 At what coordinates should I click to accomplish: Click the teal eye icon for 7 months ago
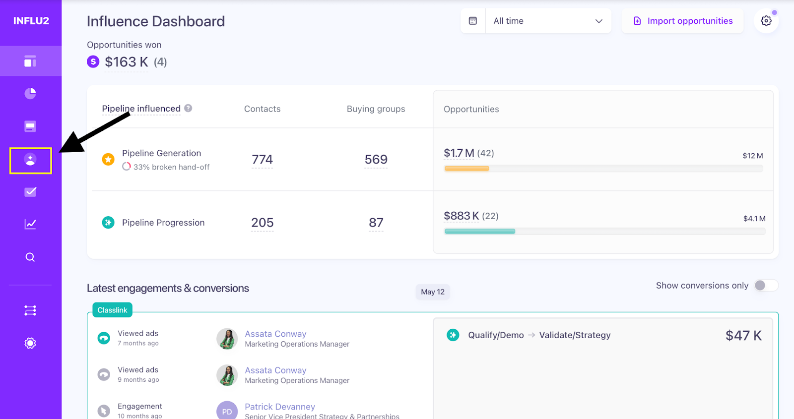104,338
